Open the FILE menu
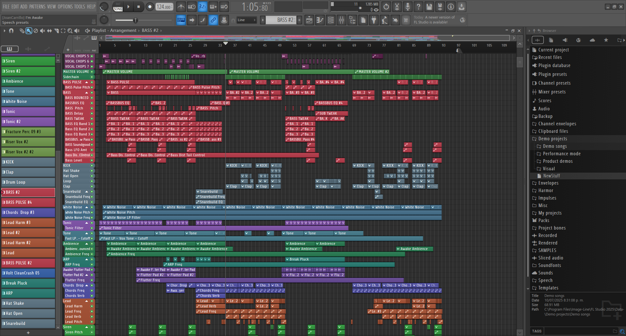Image resolution: width=626 pixels, height=336 pixels. pos(6,7)
